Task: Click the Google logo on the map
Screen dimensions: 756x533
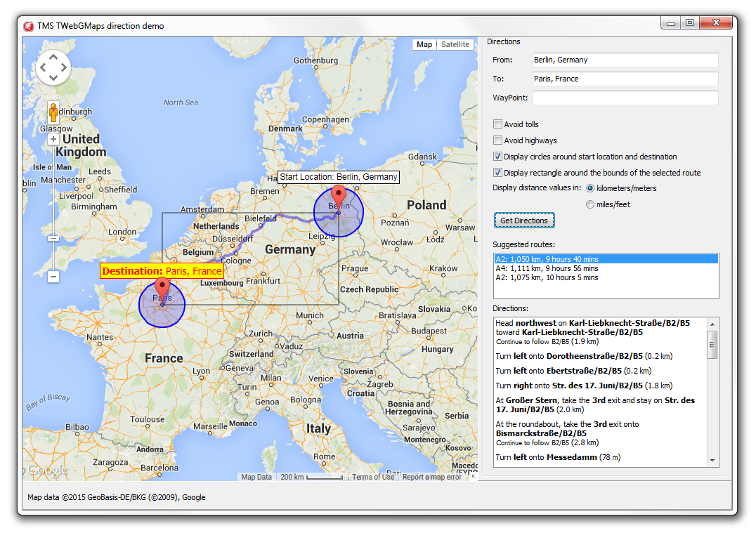Action: pyautogui.click(x=47, y=470)
